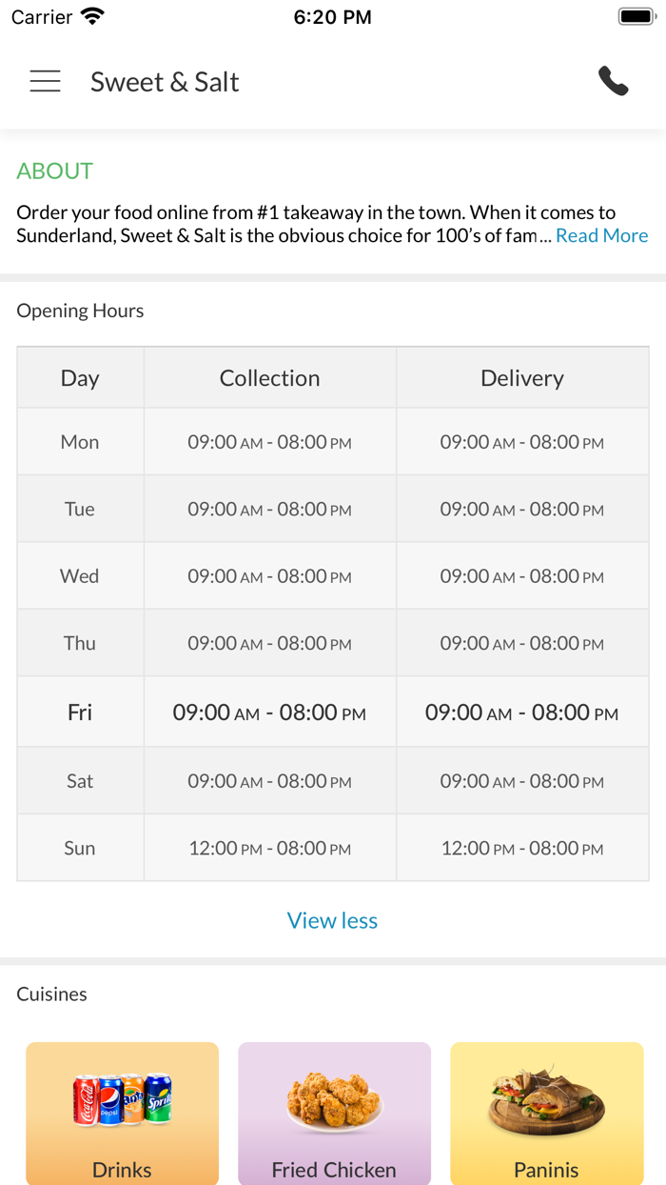Open the Drinks cuisine card
This screenshot has width=666, height=1185.
point(122,1113)
